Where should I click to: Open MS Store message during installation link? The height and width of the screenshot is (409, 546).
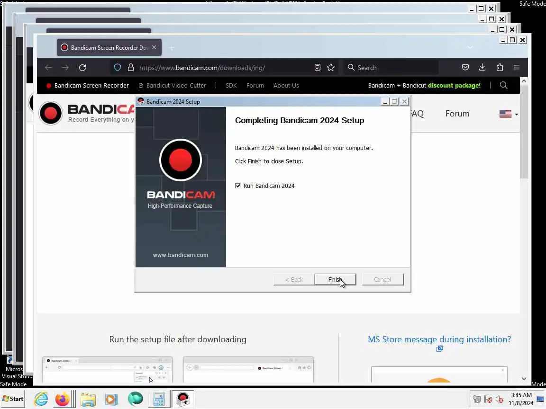pos(439,339)
